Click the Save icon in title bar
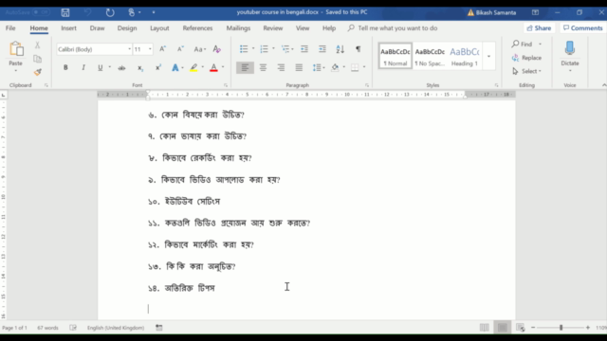The width and height of the screenshot is (607, 341). [x=65, y=12]
